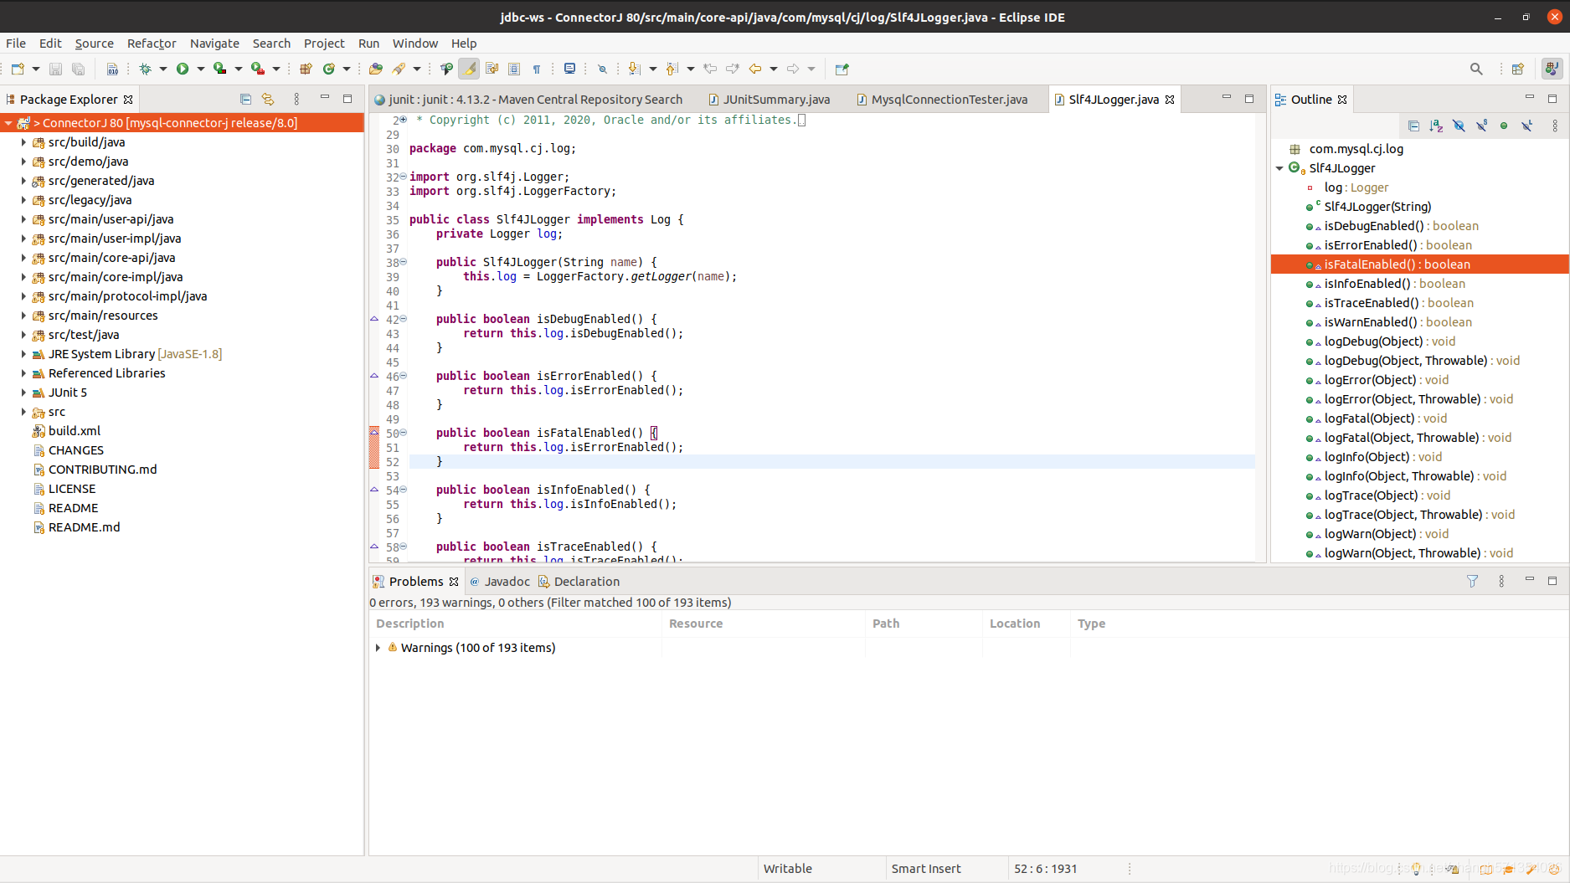
Task: Toggle Hide Non-Public Members in Outline
Action: click(1504, 126)
